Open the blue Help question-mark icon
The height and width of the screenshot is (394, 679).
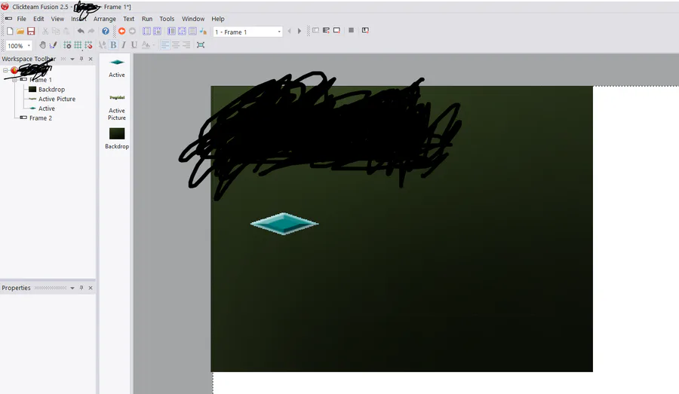tap(106, 31)
